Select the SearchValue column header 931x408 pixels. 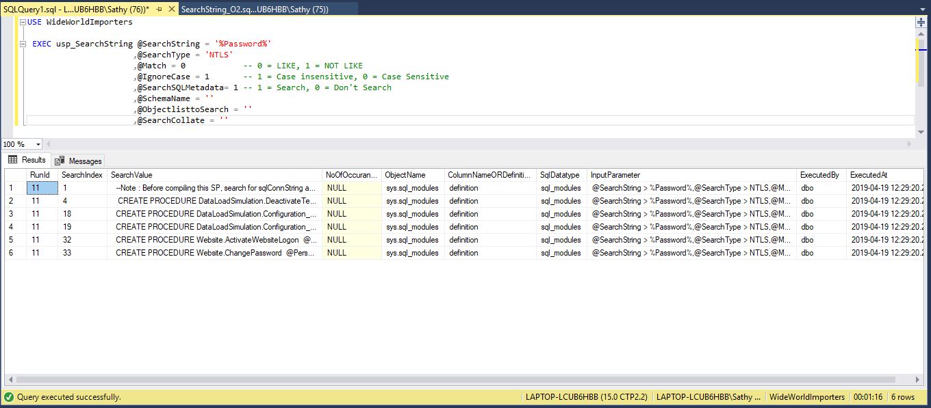214,175
